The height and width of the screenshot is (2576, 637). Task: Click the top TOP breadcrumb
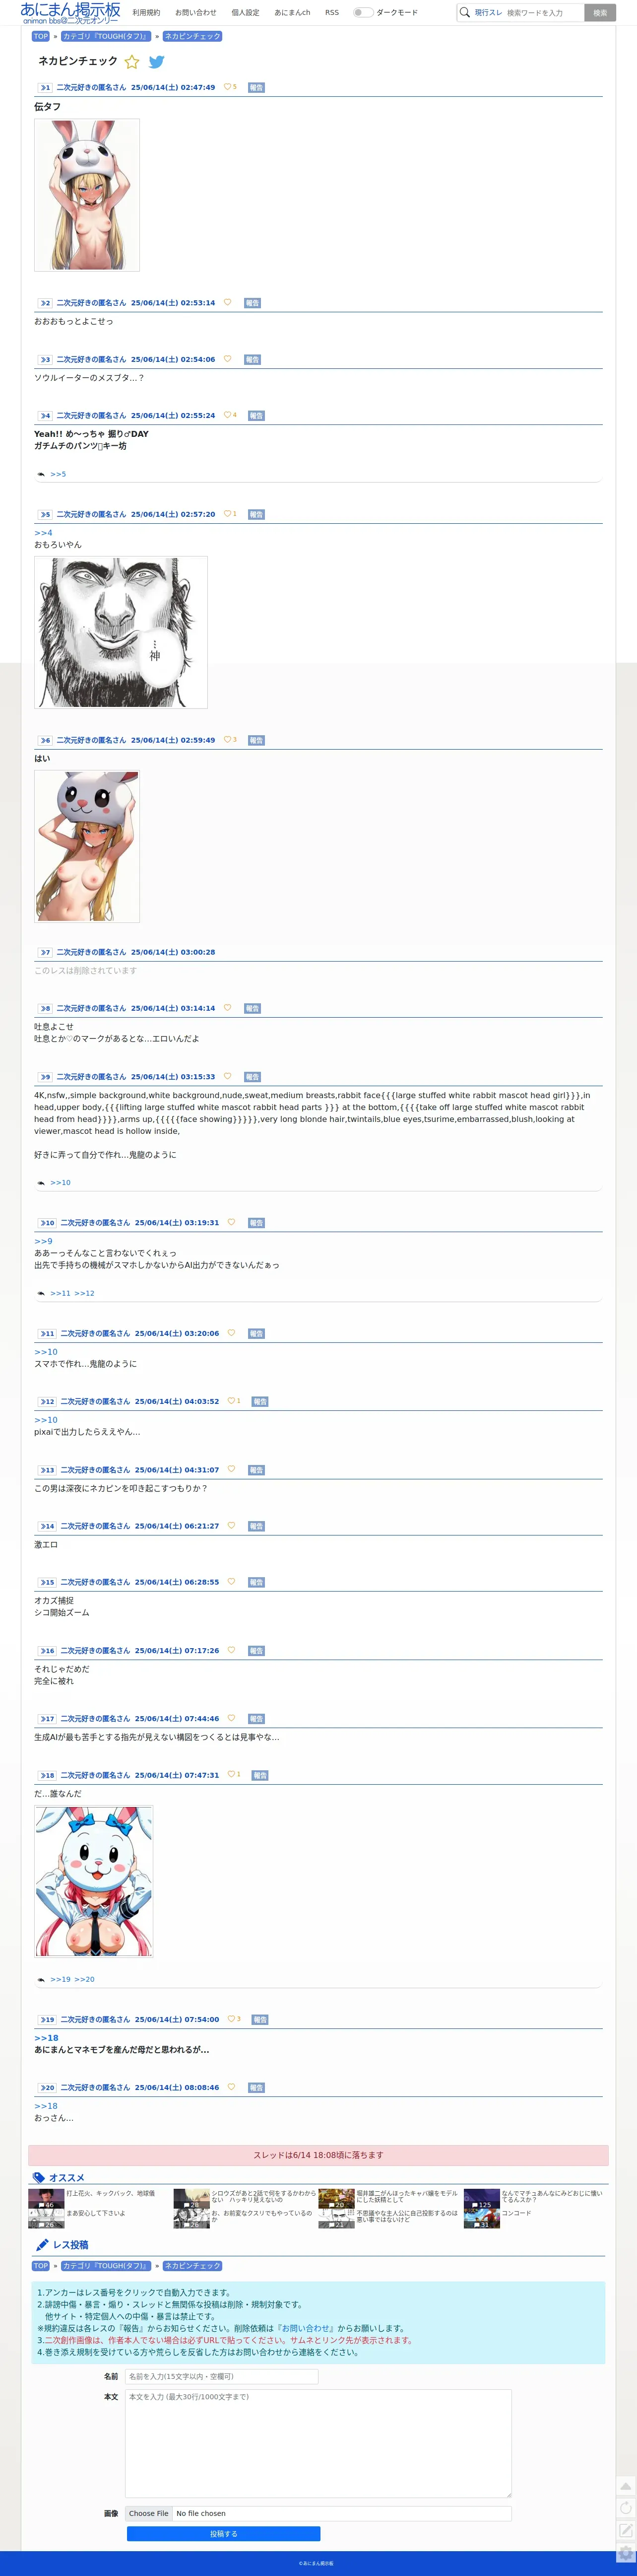coord(40,36)
